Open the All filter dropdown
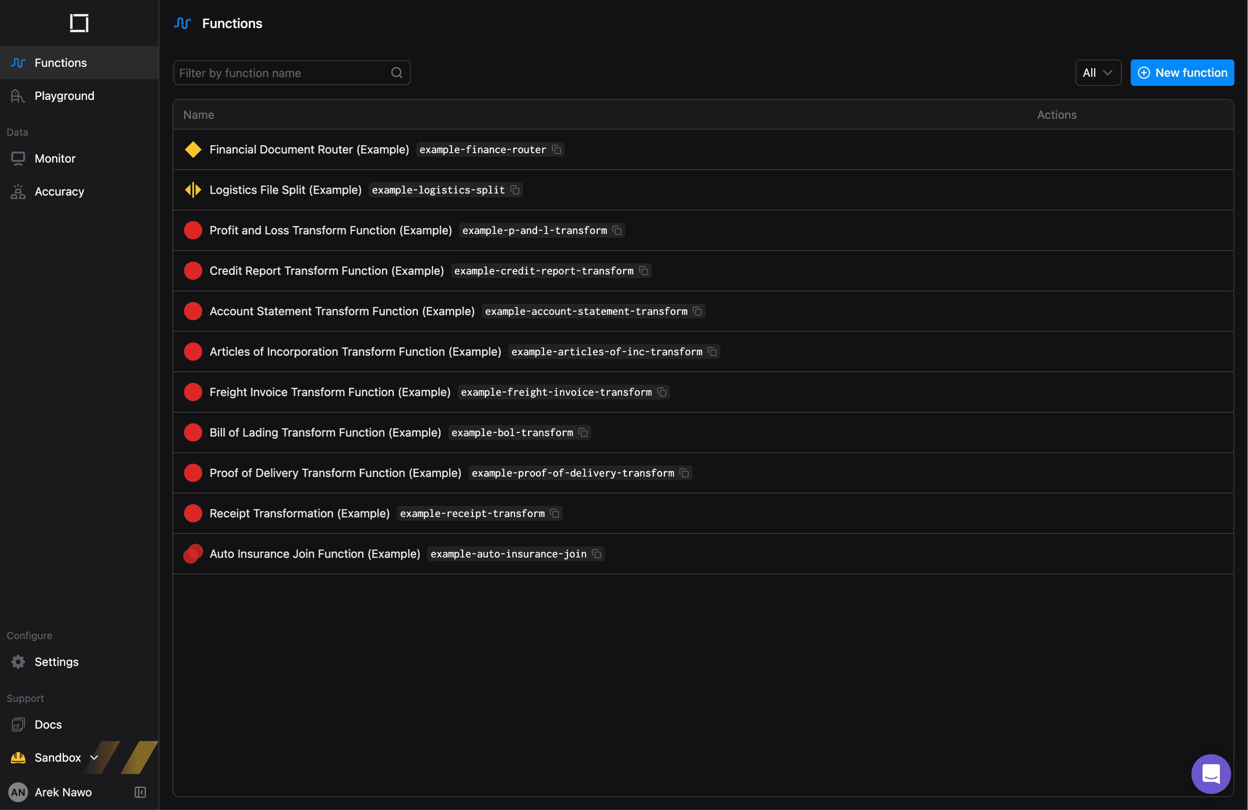 point(1097,72)
